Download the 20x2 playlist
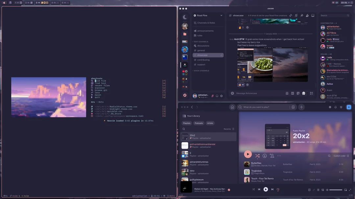 [265, 156]
